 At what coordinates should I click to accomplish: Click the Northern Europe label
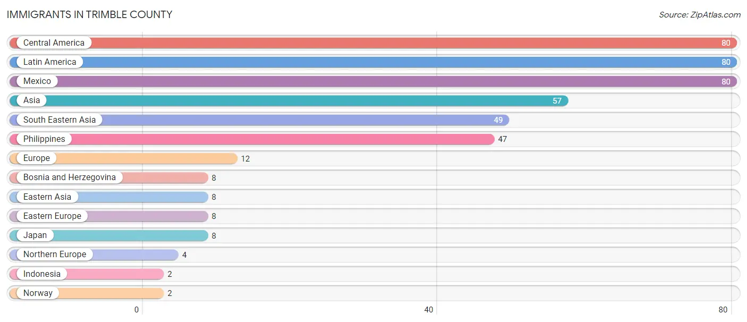pyautogui.click(x=55, y=255)
